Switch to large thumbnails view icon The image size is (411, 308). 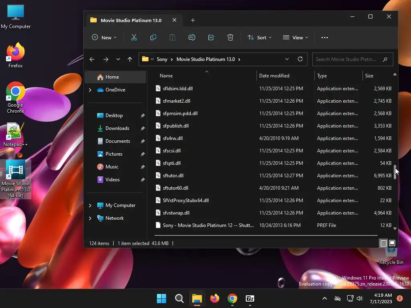pyautogui.click(x=392, y=243)
